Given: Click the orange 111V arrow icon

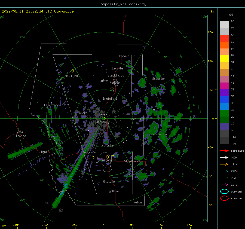Looking at the screenshot, I should [x=224, y=164].
